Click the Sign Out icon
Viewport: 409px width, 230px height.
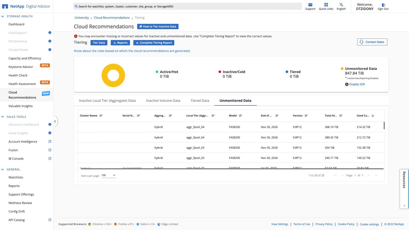pos(383,5)
